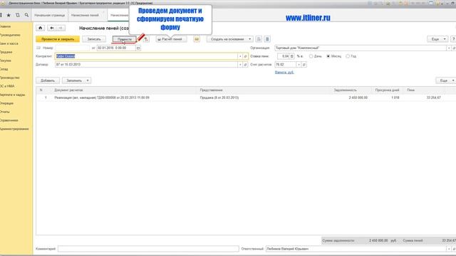Viewport: 456px width, 256px height.
Task: Open Контрагент record via magnifier icon
Action: point(245,56)
